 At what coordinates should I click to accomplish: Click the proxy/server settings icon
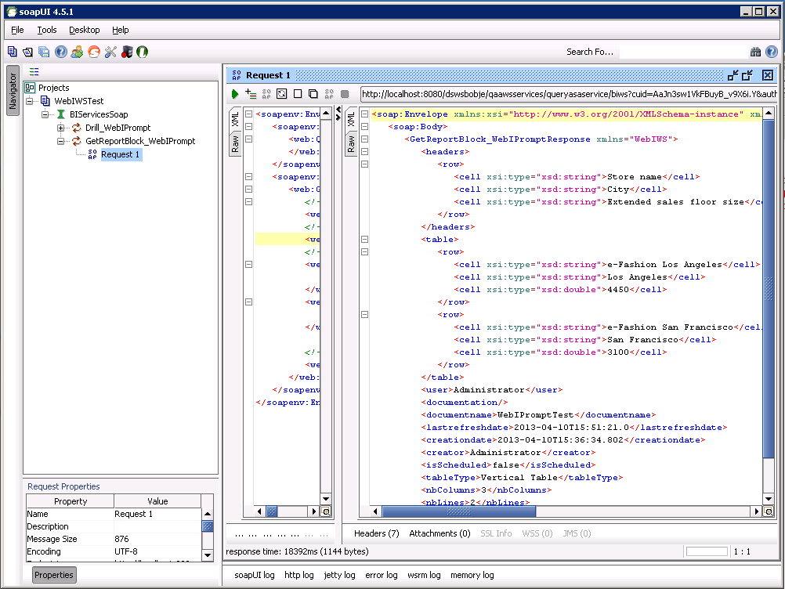point(127,52)
